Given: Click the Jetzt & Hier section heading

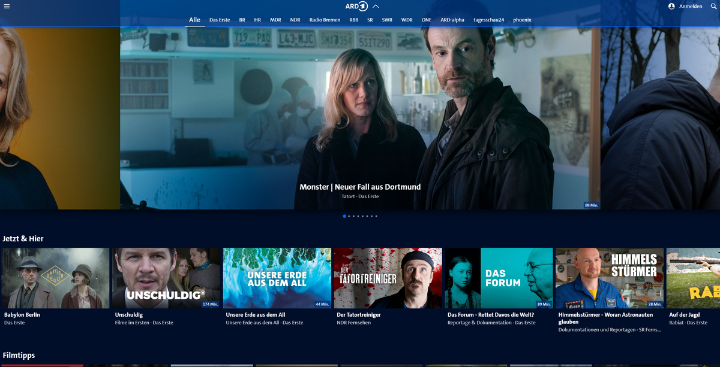Looking at the screenshot, I should click(23, 238).
